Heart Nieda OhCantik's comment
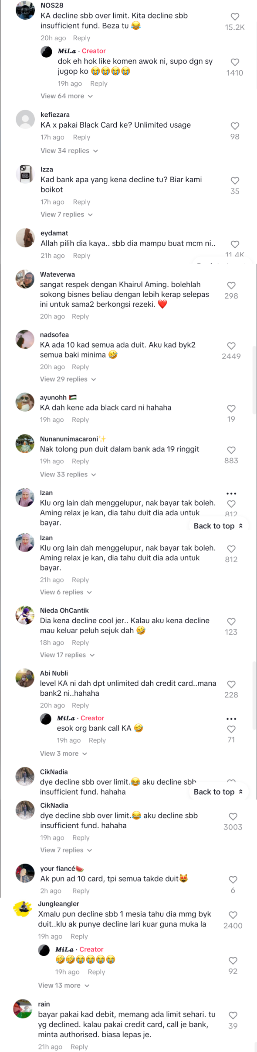This screenshot has width=257, height=1052. (231, 622)
